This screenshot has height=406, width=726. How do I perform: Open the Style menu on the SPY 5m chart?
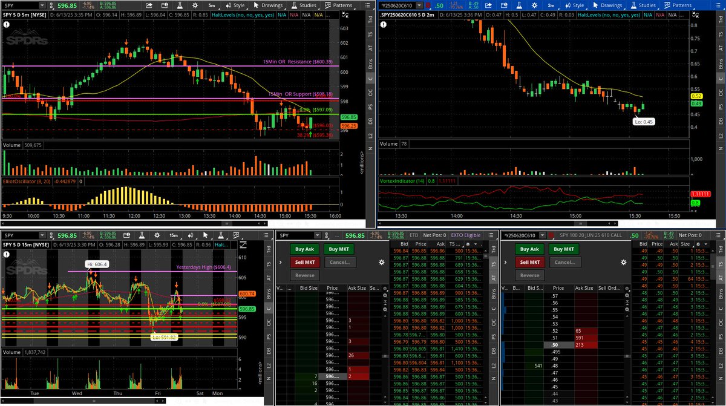236,5
